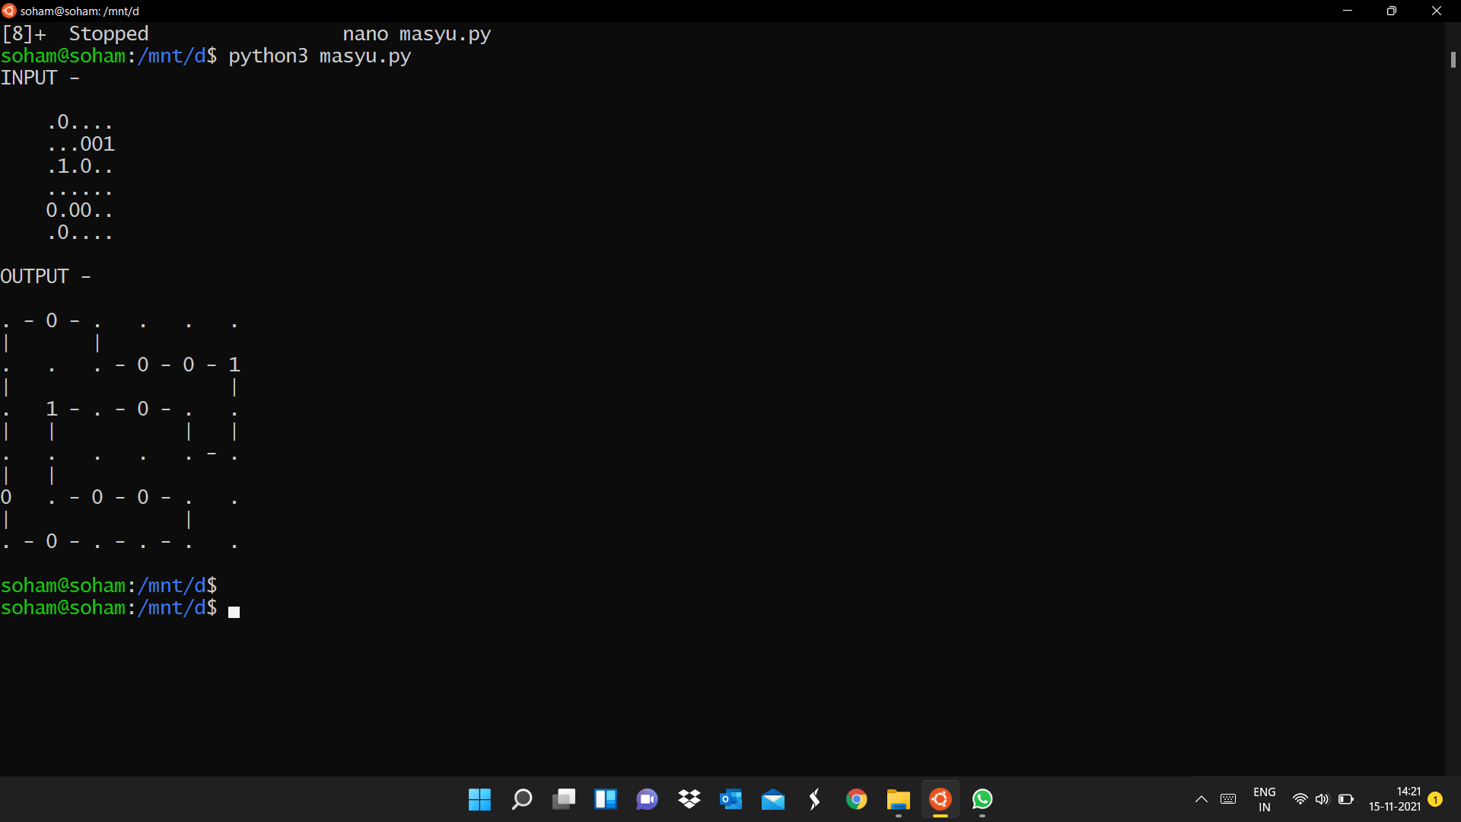
Task: Launch Google Chrome from the taskbar
Action: click(x=857, y=799)
